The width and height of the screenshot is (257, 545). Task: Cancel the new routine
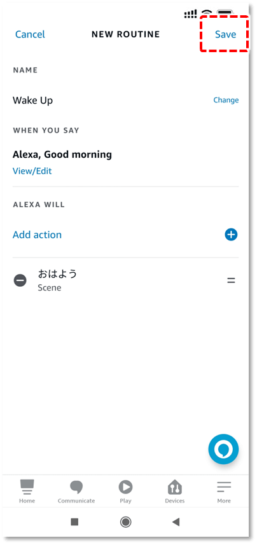[x=30, y=34]
